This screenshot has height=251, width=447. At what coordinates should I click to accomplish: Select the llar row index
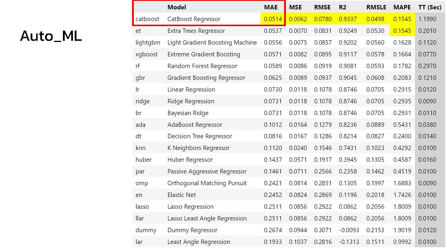pos(140,218)
